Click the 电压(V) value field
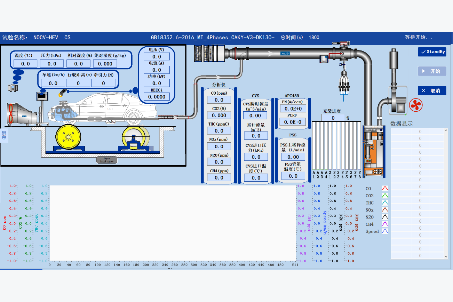The height and width of the screenshot is (302, 453). click(157, 56)
